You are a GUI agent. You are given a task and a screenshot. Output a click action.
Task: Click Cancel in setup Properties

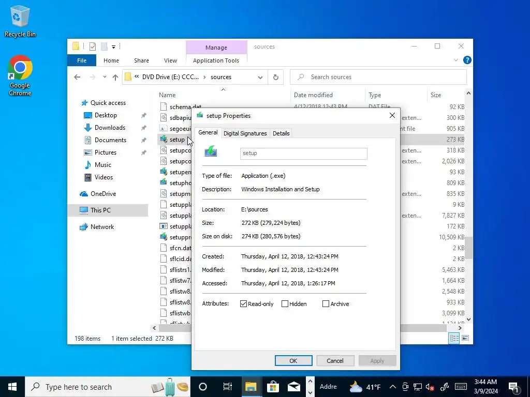click(x=335, y=360)
